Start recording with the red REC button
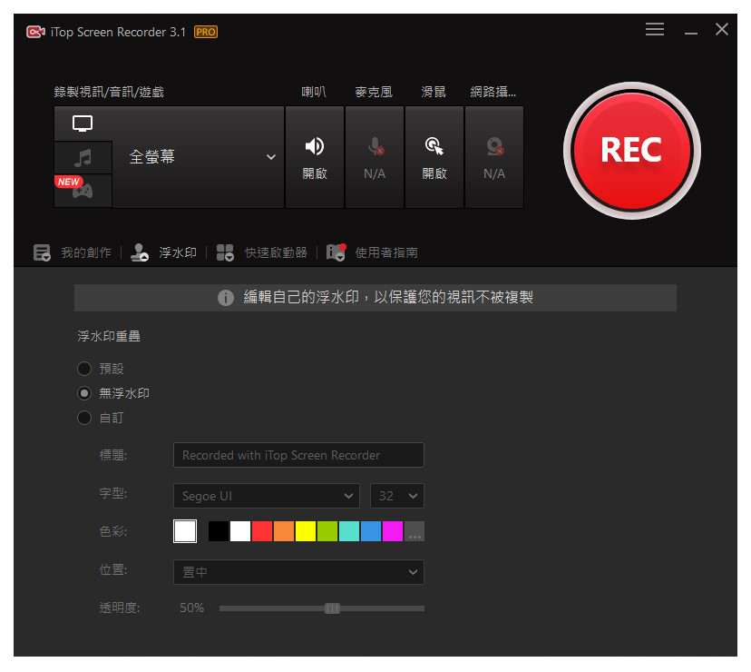 point(632,151)
